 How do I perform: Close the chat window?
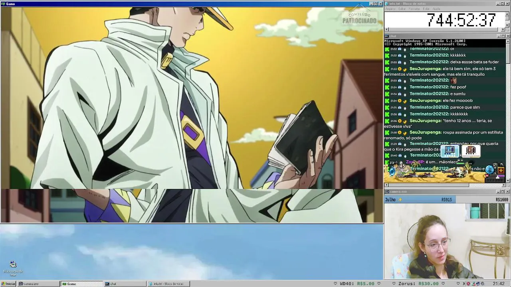coord(508,36)
